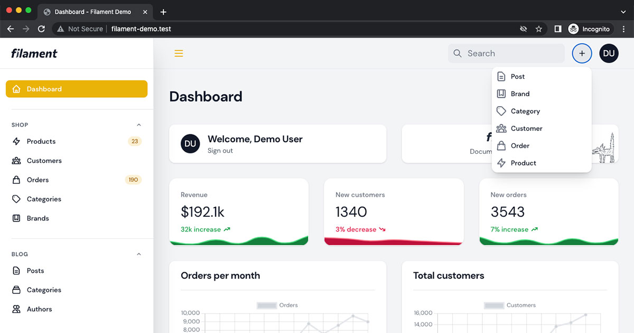634x333 pixels.
Task: Open the browser three-dot menu
Action: 624,29
